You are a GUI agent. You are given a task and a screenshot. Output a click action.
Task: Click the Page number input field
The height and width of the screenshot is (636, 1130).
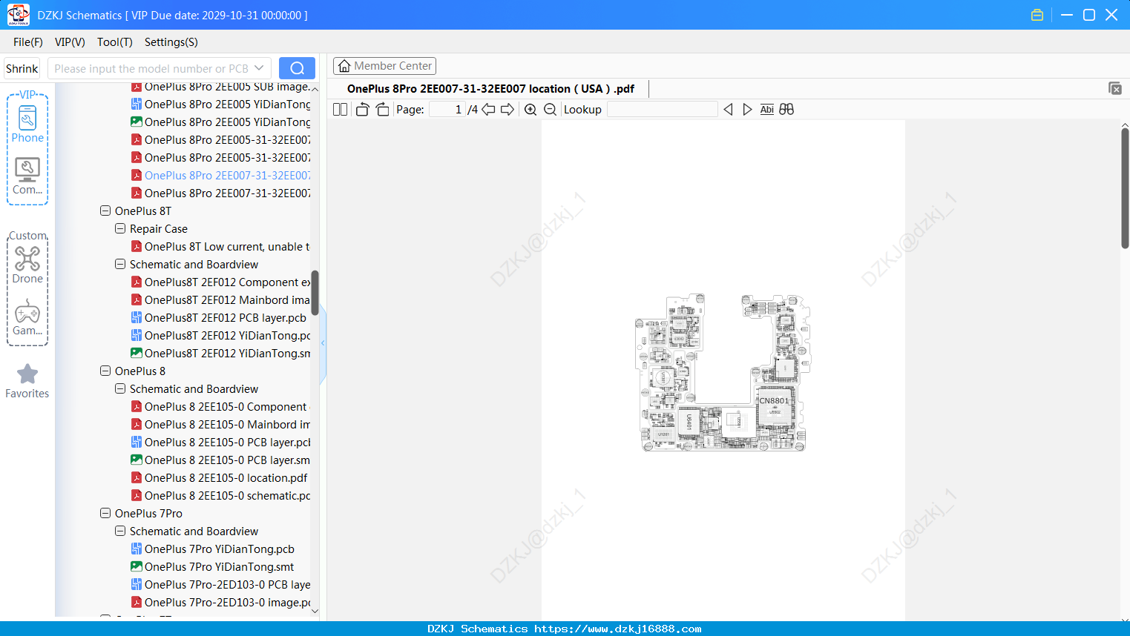pos(447,110)
